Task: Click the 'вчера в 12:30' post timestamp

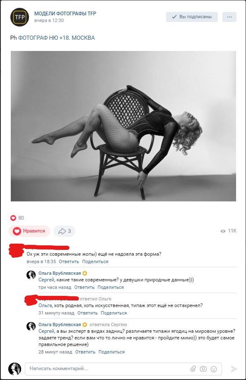Action: 49,21
